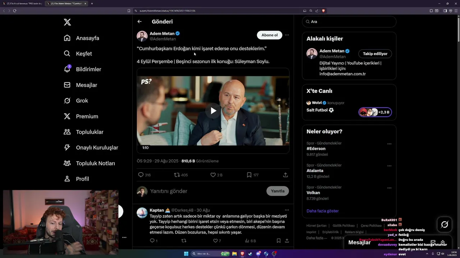The image size is (460, 258).
Task: Show hidden system tray icons
Action: click(427, 254)
